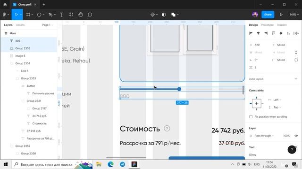Screen dimensions: 302x169
Task: Open Windows Start menu
Action: (x=6, y=164)
